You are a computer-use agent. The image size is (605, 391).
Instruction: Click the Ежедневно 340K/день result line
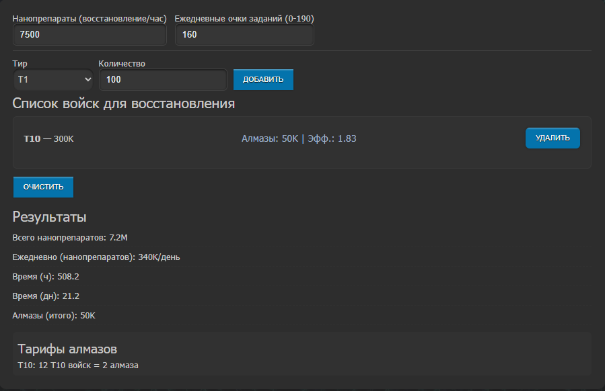(96, 257)
